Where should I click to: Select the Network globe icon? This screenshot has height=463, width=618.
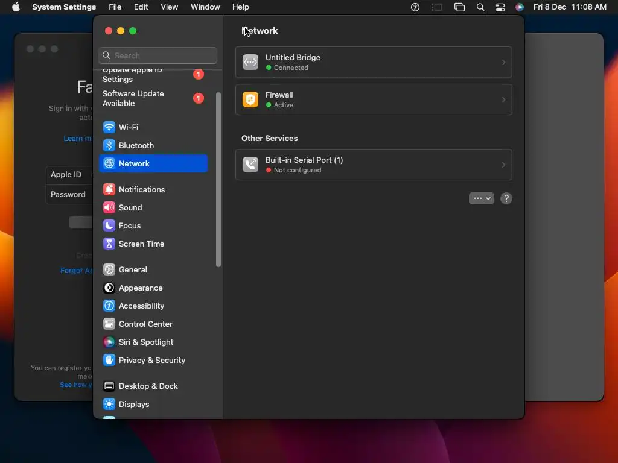pos(109,163)
